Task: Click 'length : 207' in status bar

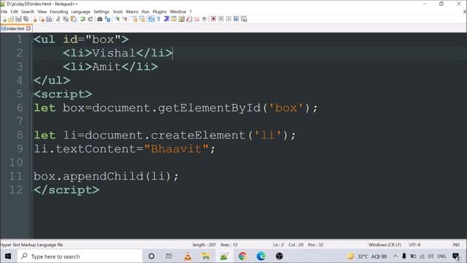Action: 204,245
